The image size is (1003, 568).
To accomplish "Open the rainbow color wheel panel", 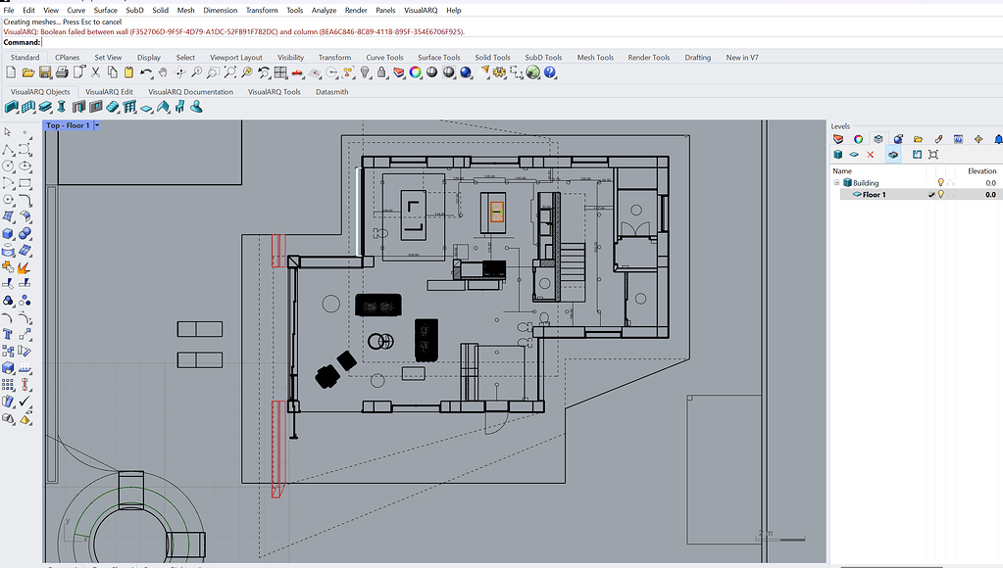I will coord(860,138).
